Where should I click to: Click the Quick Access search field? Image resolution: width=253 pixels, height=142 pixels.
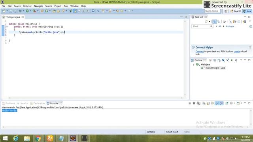click(212, 11)
